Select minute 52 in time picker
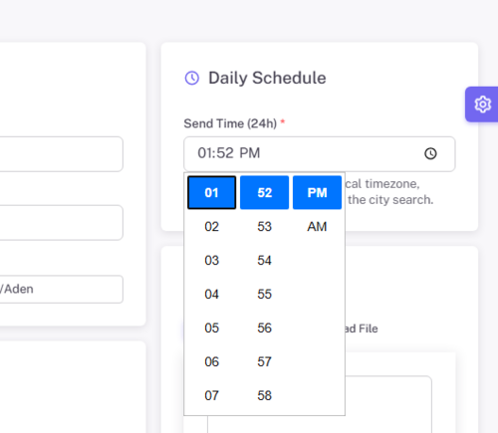The width and height of the screenshot is (498, 433). tap(264, 192)
